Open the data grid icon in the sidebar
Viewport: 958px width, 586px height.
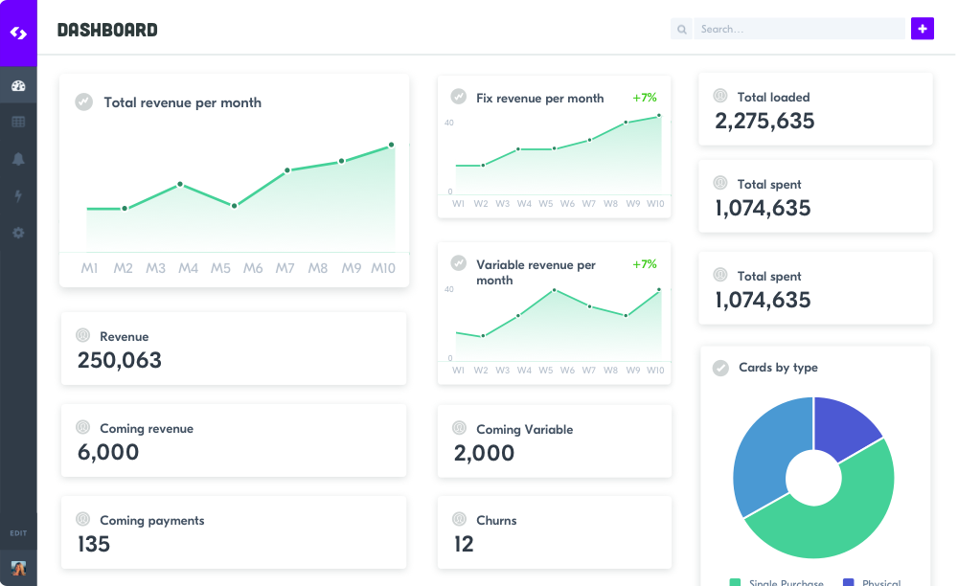18,122
